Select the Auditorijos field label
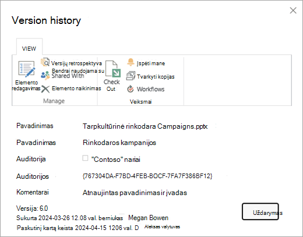303x237 pixels. 33,176
